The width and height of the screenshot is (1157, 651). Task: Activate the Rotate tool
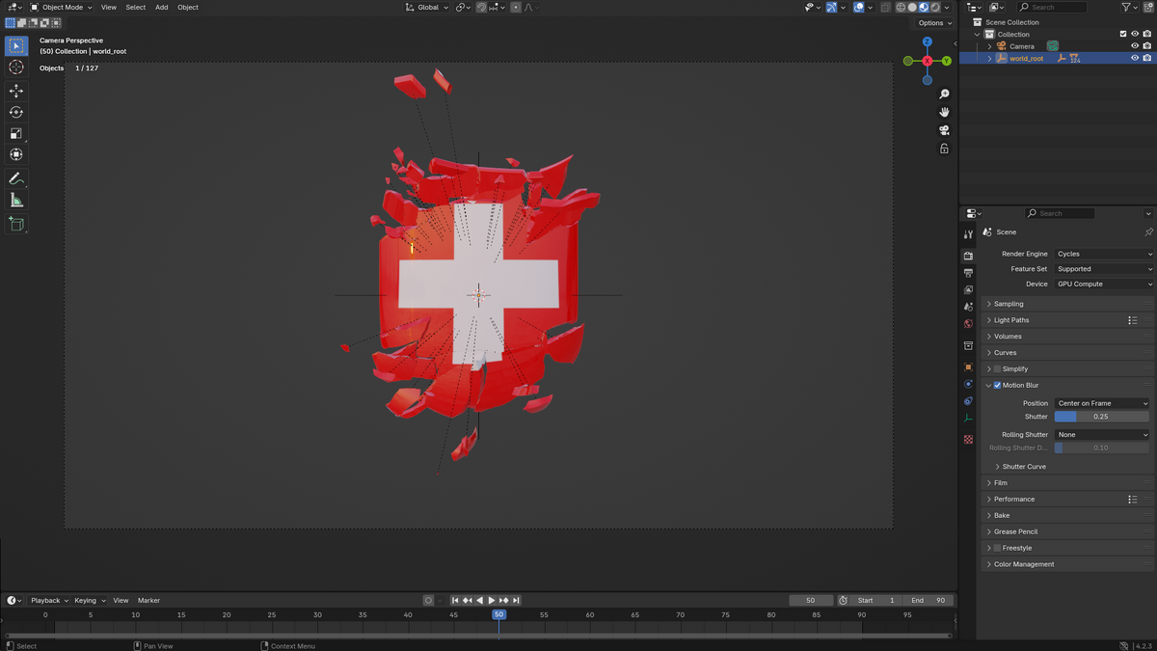16,112
